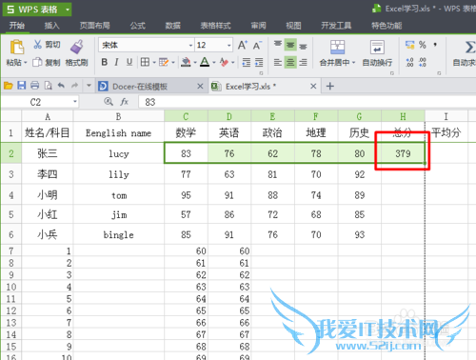Add a new document tab

330,86
